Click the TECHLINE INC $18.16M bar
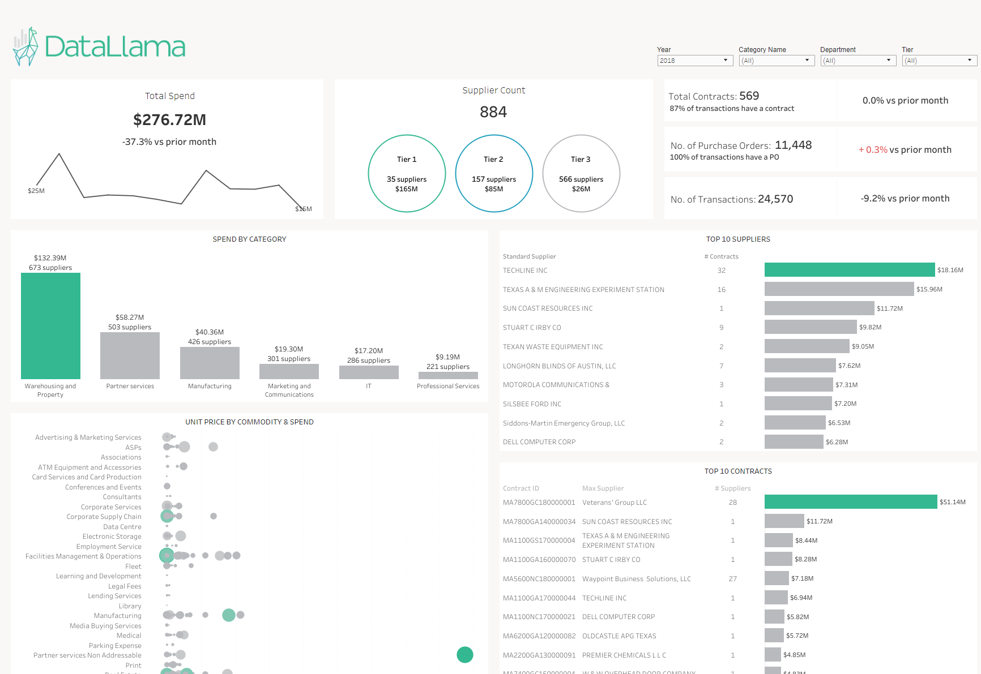Viewport: 981px width, 674px height. [x=850, y=270]
